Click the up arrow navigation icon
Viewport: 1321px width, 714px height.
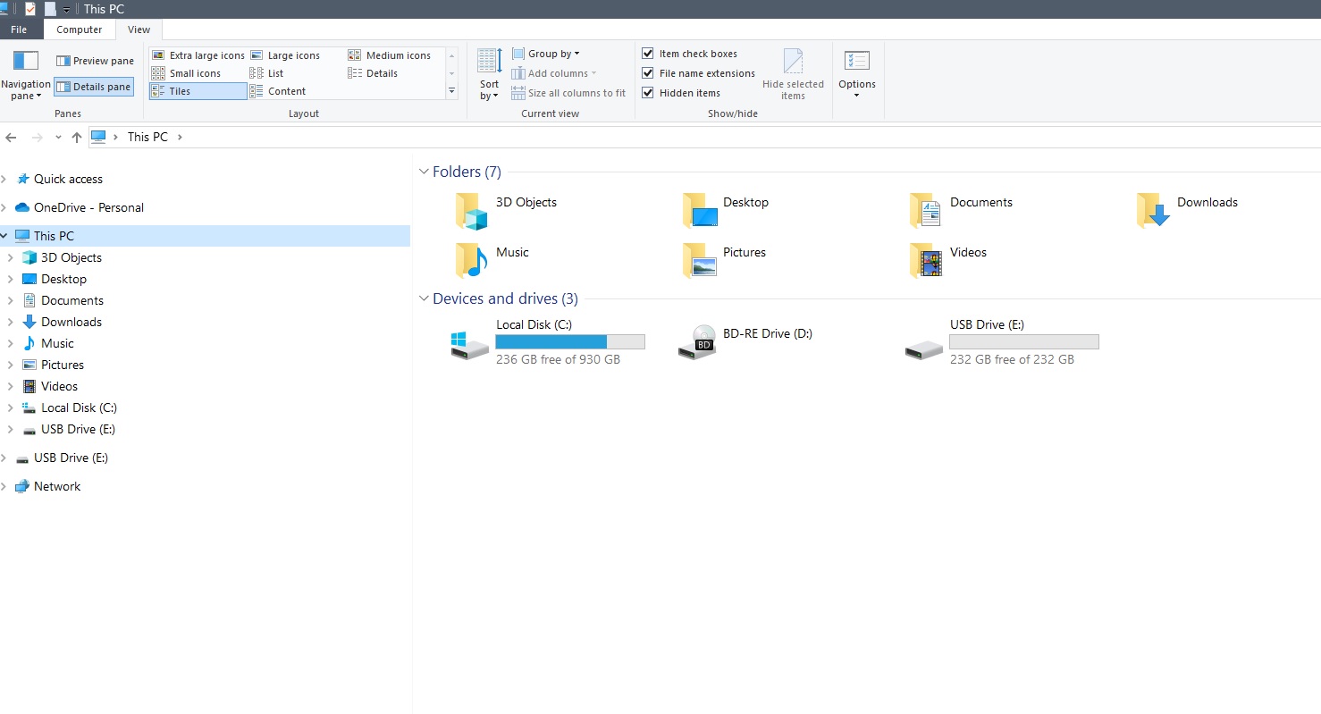click(x=76, y=137)
